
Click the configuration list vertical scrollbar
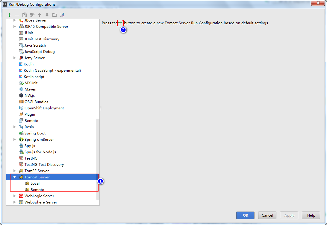[98, 159]
